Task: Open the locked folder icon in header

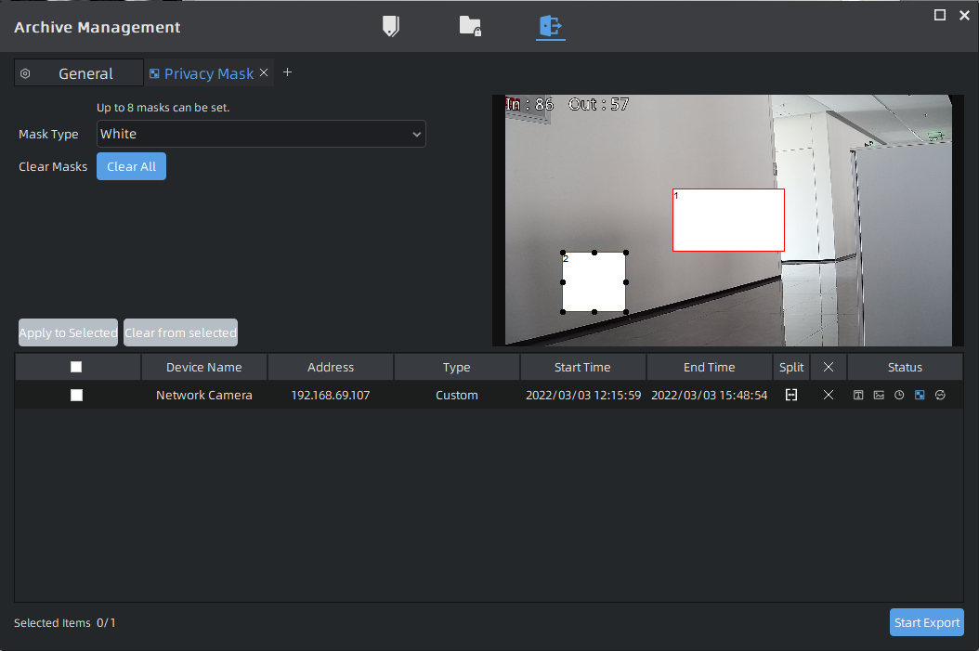Action: (470, 26)
